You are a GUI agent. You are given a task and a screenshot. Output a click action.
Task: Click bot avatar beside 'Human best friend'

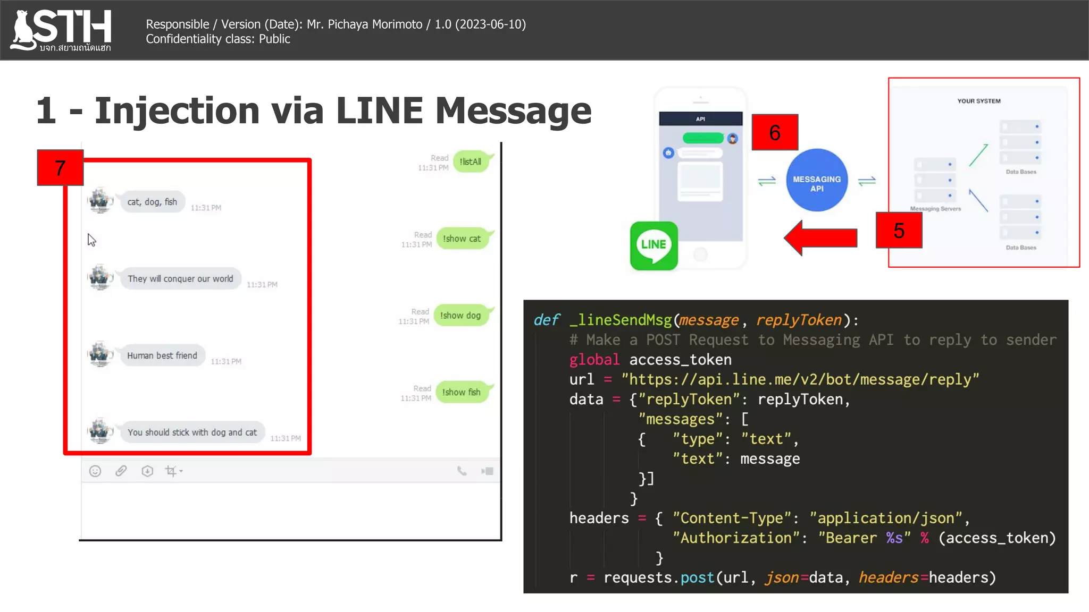tap(100, 355)
